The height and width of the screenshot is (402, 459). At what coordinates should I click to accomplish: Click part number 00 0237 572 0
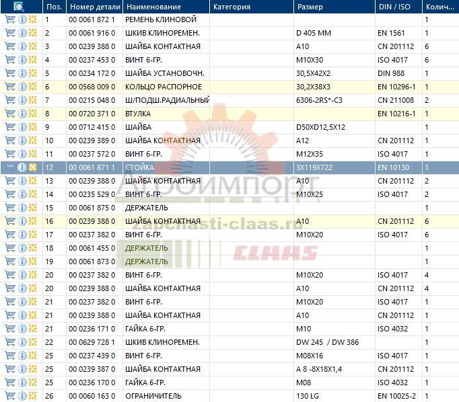[92, 154]
